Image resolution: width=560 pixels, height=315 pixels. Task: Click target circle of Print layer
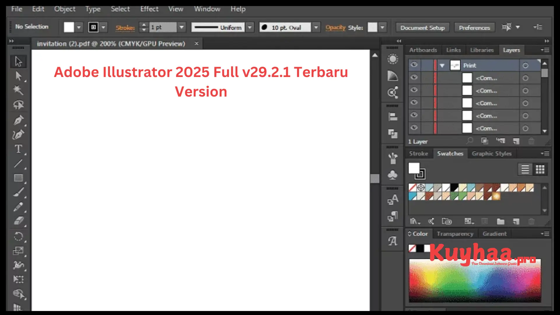(525, 65)
